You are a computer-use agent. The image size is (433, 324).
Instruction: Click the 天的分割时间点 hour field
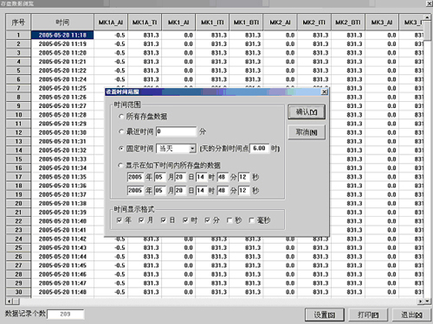pyautogui.click(x=259, y=149)
